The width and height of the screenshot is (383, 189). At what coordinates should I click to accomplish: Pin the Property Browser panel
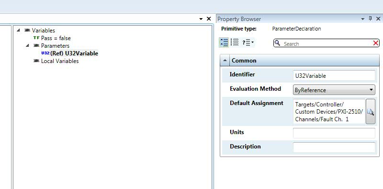370,19
